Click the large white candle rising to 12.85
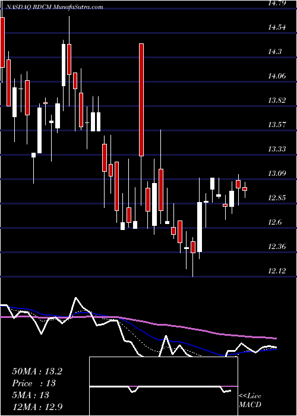Screen dimensions: 297x416 200,227
